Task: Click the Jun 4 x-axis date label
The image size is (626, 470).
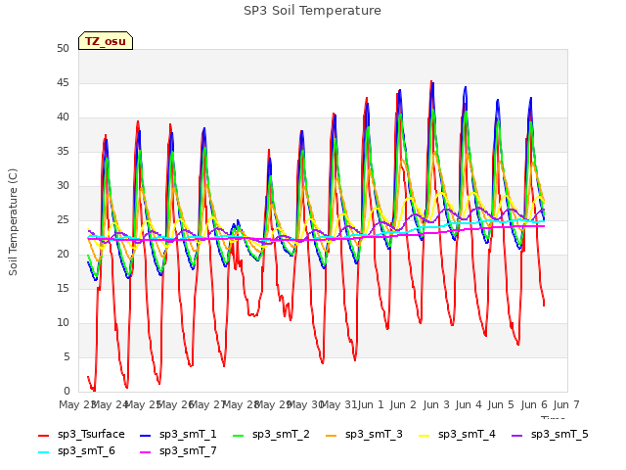Action: point(469,404)
